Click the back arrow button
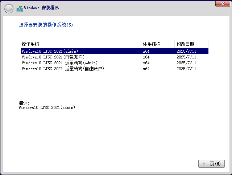Image resolution: width=232 pixels, height=175 pixels. (x=9, y=8)
